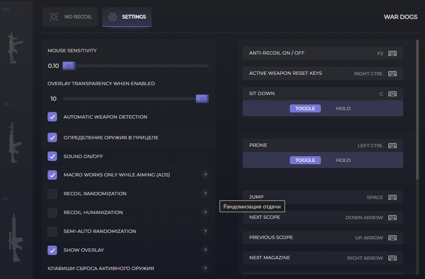425x279 pixels.
Task: Enable Semi-Auto Randomization checkbox
Action: 52,231
